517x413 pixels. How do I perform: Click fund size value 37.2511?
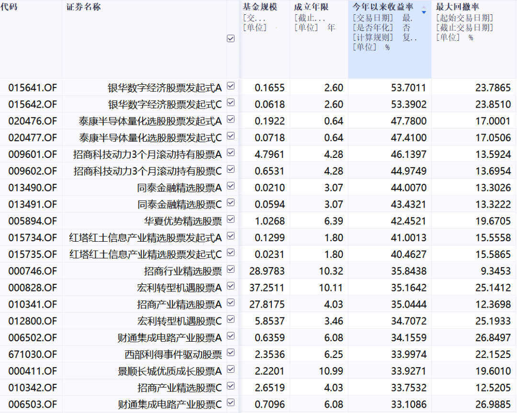(267, 288)
